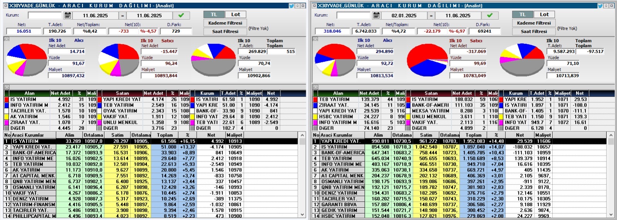Click blue swatch beside BANK-OF-AMERI in right Satan table
The image size is (617, 220).
coord(408,105)
